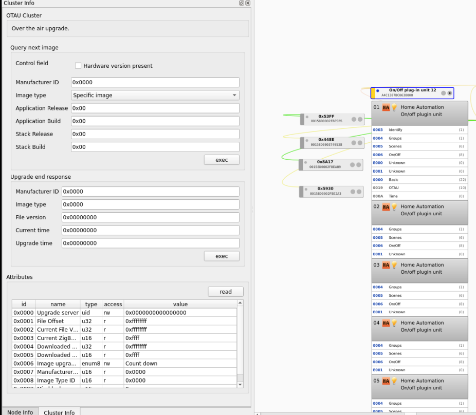Select the 0005 Scenes cluster on endpoint 03
The width and height of the screenshot is (476, 415).
419,295
